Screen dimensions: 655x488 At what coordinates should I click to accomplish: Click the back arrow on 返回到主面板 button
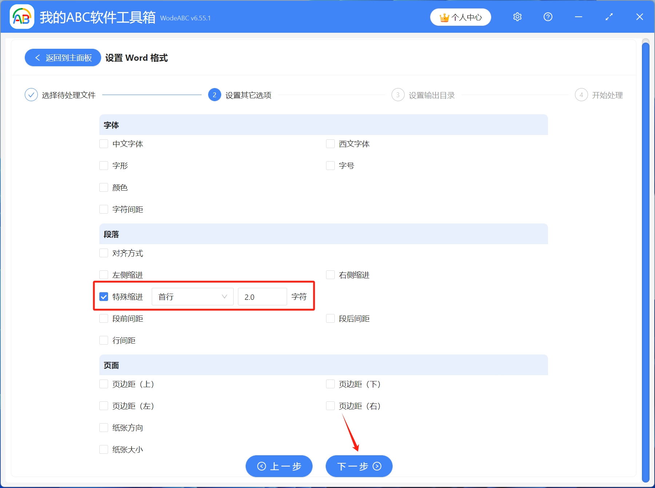[x=37, y=57]
